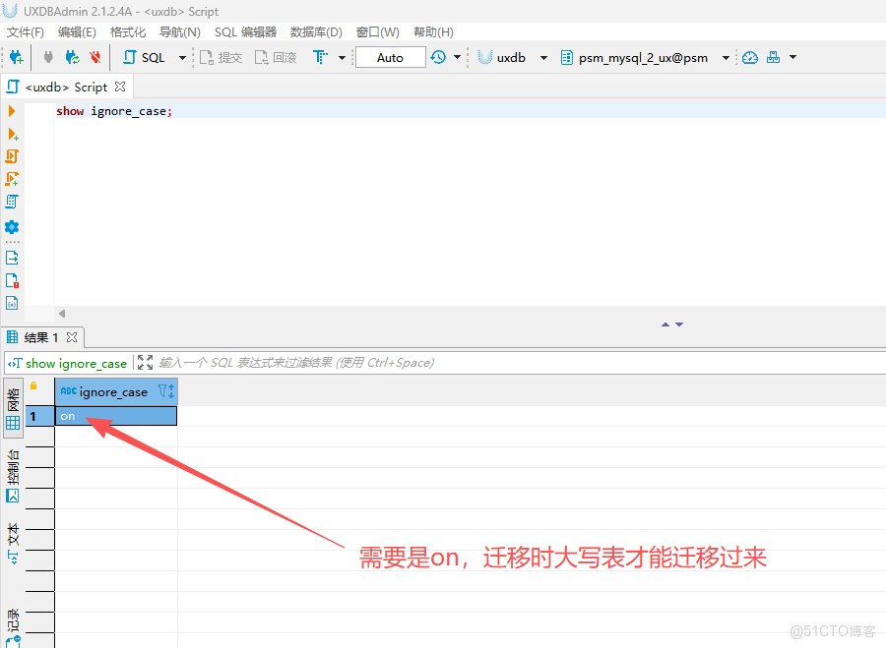The image size is (886, 648).
Task: Open the 窗口(W) menu
Action: point(377,32)
